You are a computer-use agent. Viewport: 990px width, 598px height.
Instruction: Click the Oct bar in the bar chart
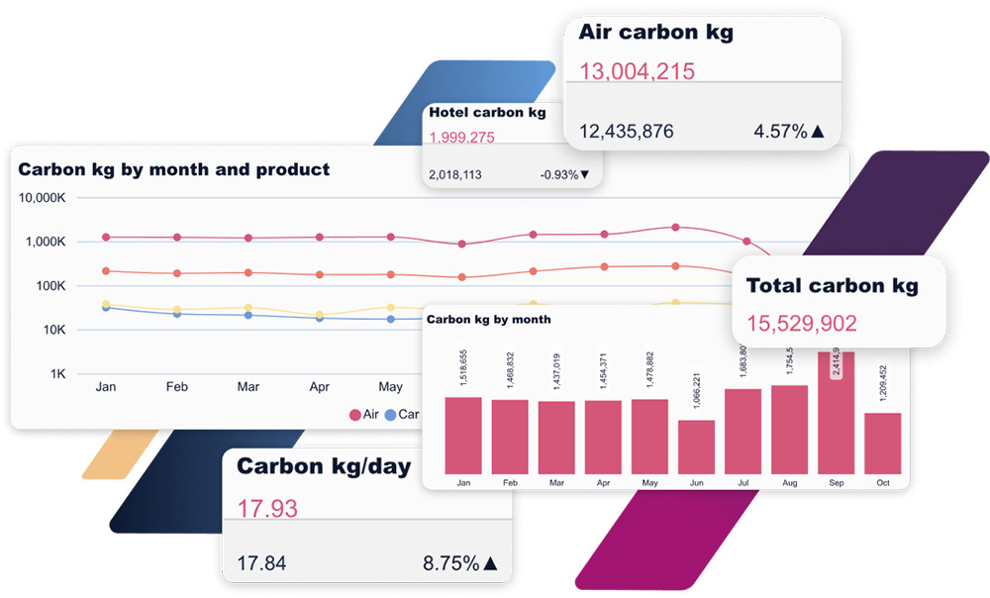pos(882,443)
